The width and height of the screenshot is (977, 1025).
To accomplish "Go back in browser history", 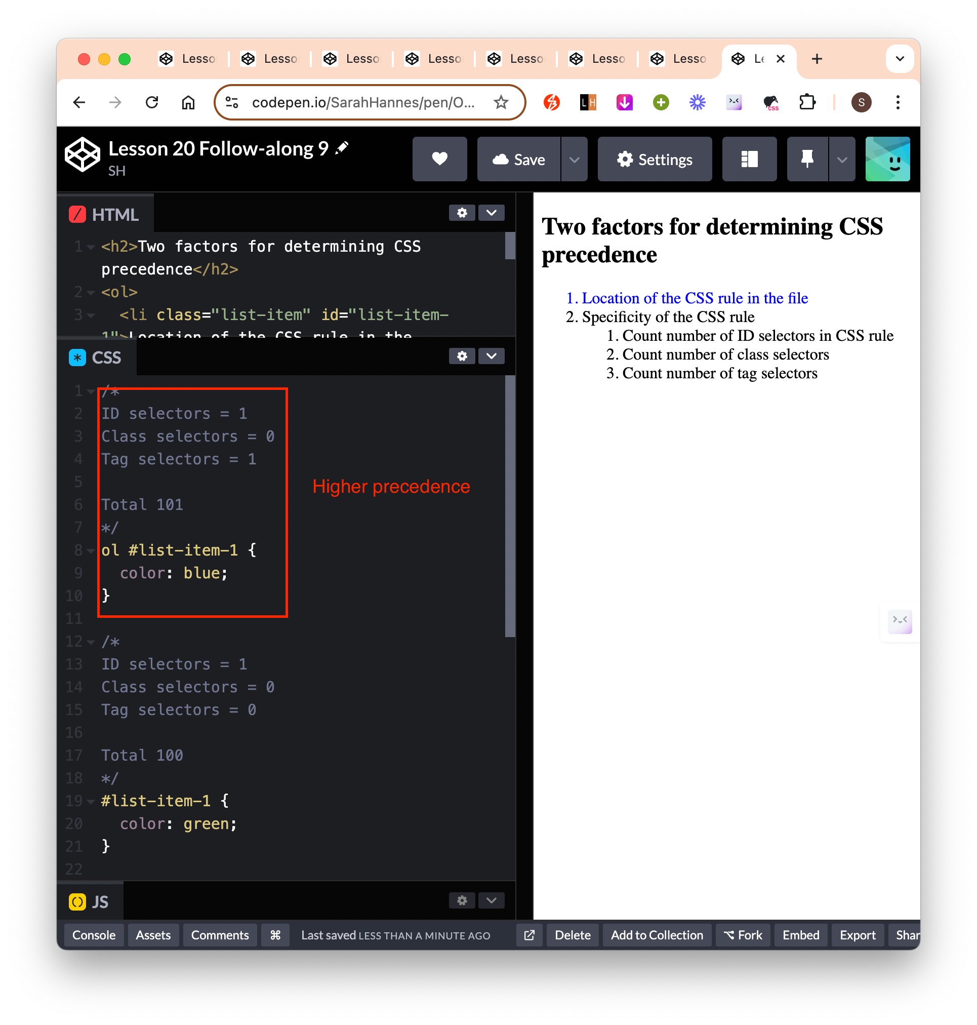I will pyautogui.click(x=79, y=103).
